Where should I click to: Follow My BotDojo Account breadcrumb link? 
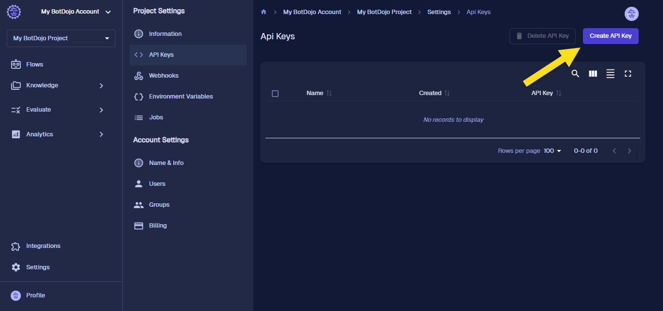tap(312, 12)
